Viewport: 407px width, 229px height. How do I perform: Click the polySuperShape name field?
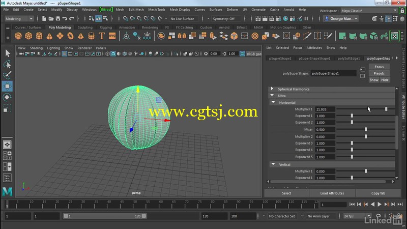[x=333, y=73]
